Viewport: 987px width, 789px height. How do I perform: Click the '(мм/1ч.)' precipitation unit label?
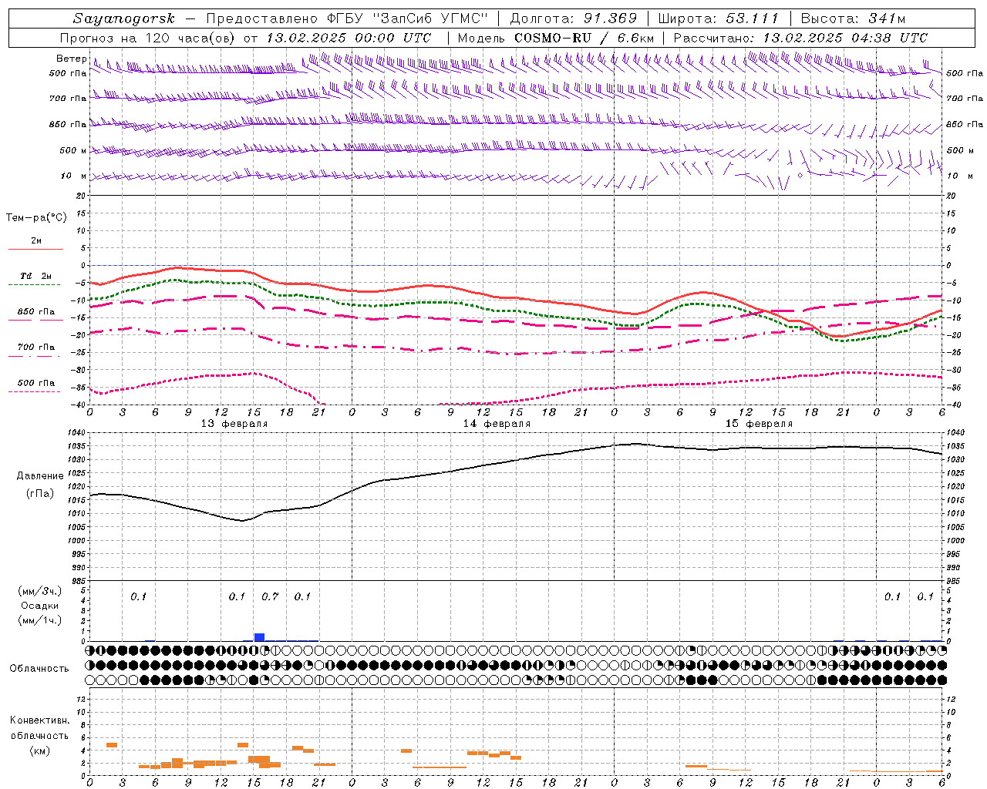click(40, 620)
